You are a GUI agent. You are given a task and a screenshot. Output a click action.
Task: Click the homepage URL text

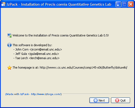83,67
